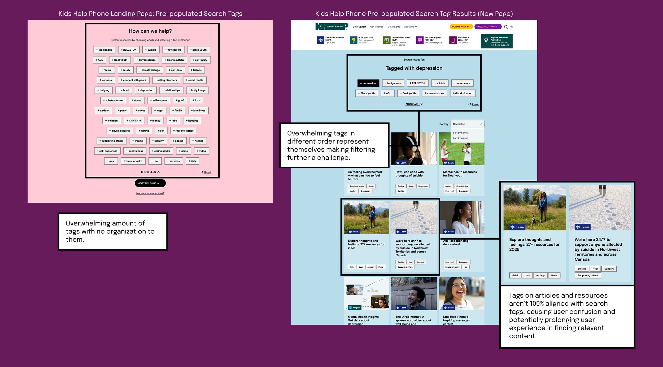Click the search magnifier icon in header

point(506,27)
